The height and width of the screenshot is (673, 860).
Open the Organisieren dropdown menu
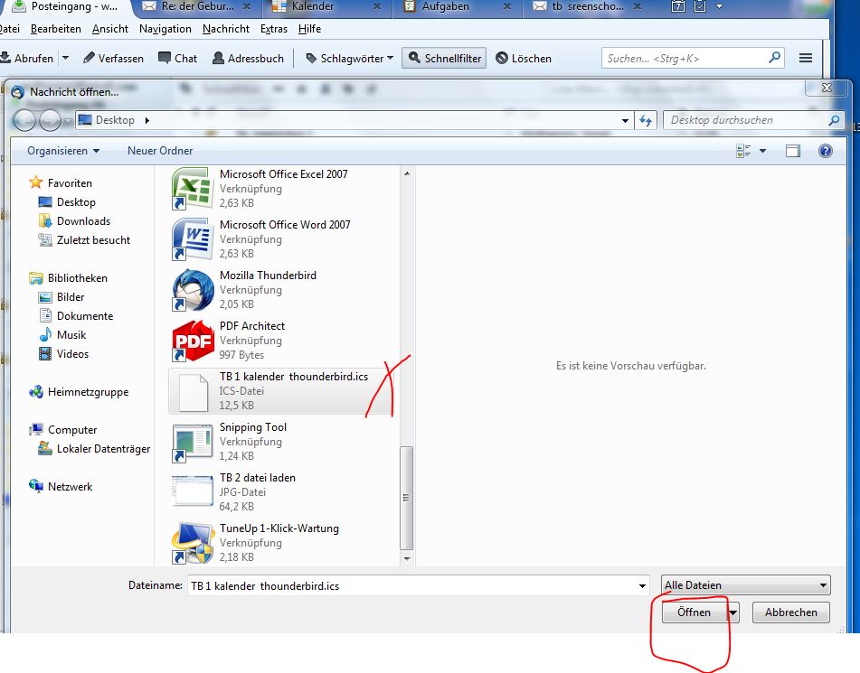click(x=63, y=151)
